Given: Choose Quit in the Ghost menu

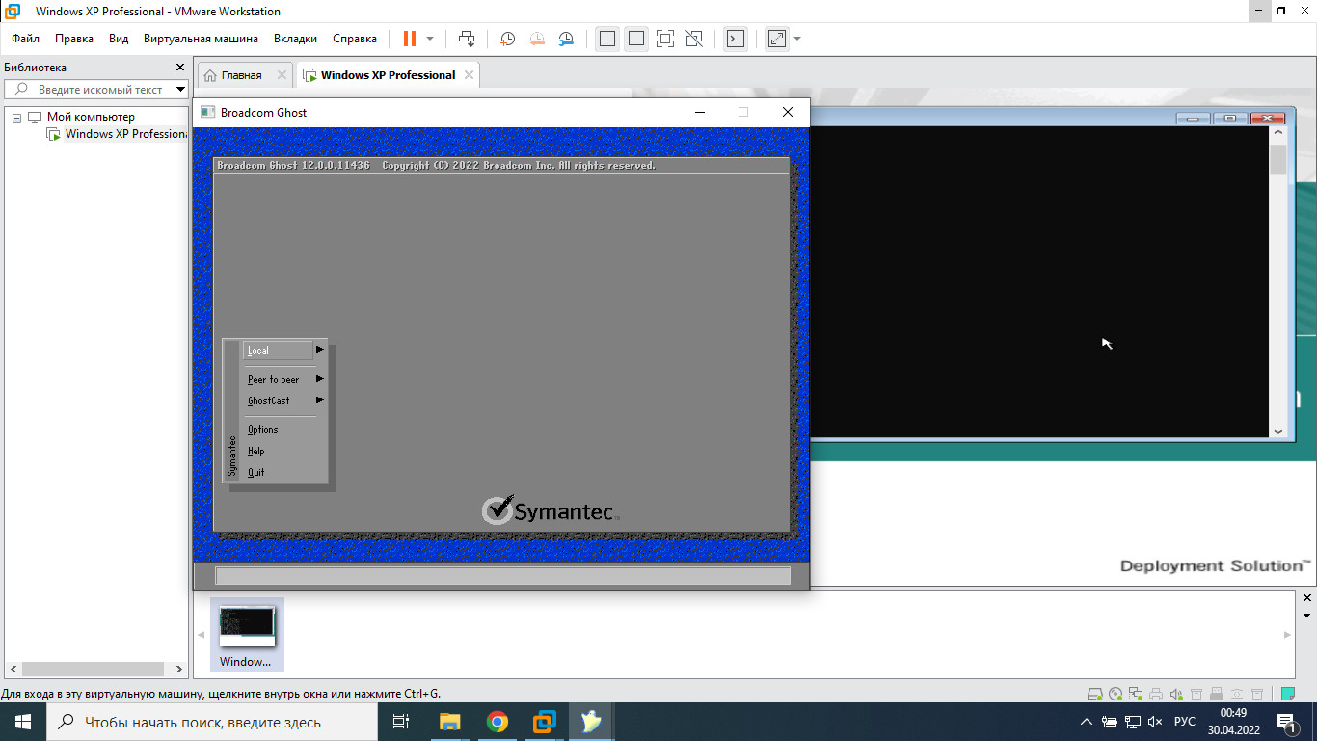Looking at the screenshot, I should [255, 472].
